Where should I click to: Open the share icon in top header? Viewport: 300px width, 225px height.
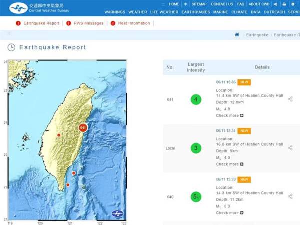pos(275,4)
